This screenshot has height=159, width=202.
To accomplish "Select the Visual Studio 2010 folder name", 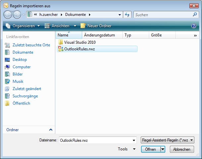I will coord(80,42).
